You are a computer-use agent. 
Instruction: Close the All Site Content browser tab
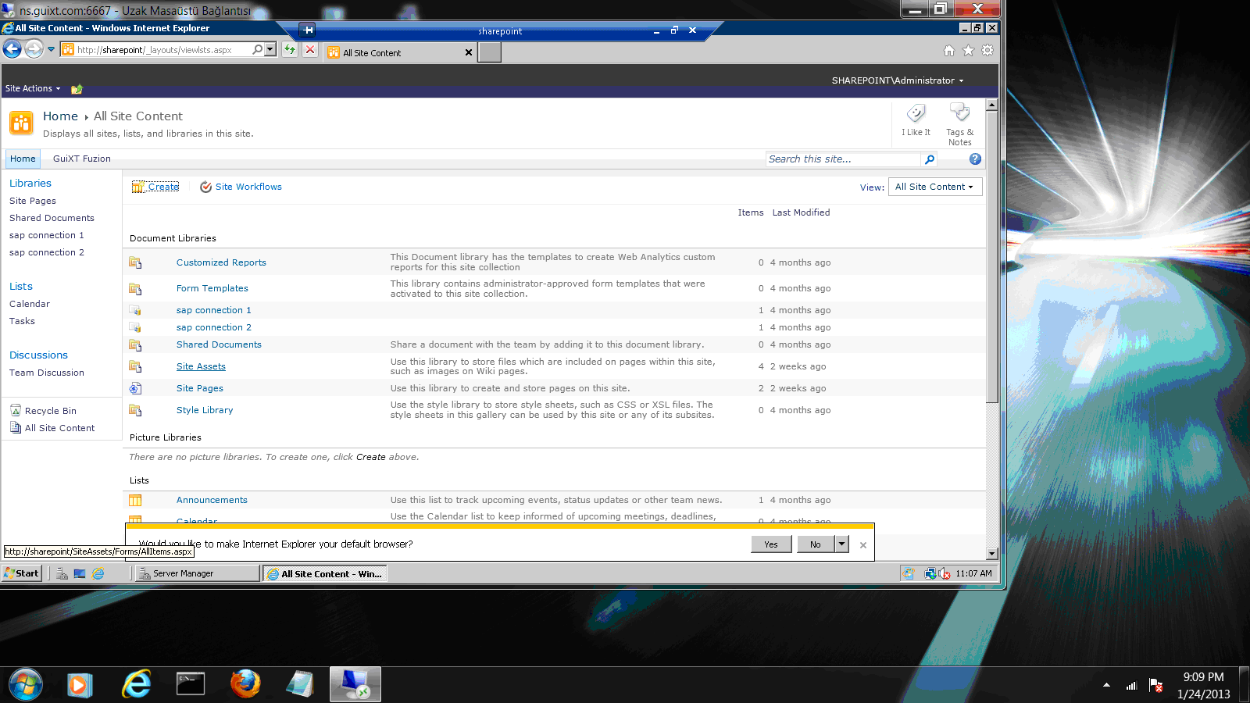469,52
